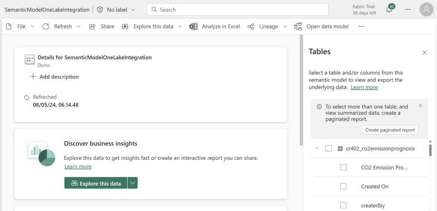Close the Tables panel
This screenshot has height=211, width=437.
[x=424, y=52]
